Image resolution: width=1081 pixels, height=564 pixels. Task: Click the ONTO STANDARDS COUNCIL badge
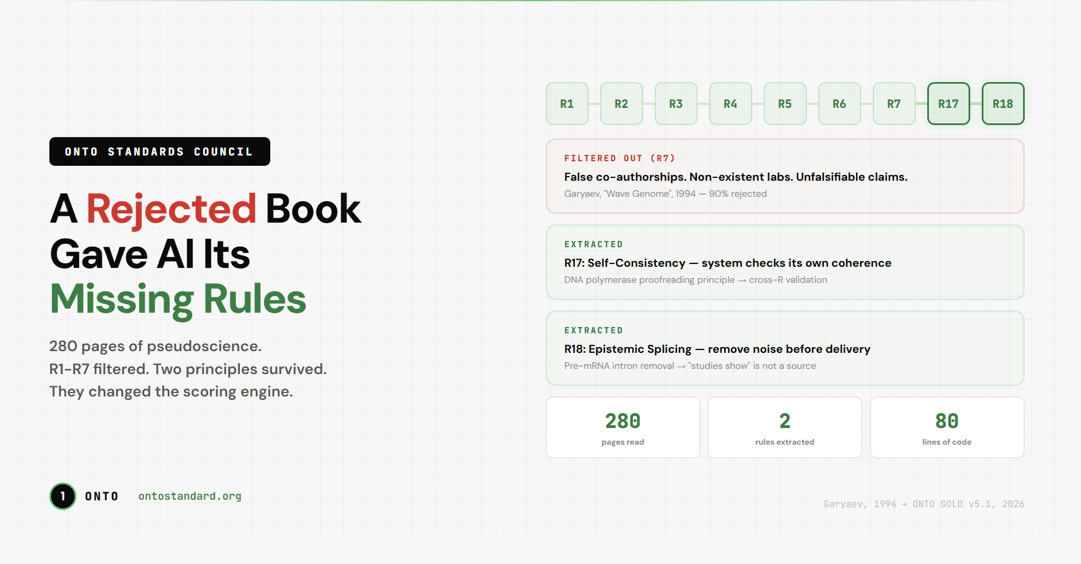click(x=160, y=151)
